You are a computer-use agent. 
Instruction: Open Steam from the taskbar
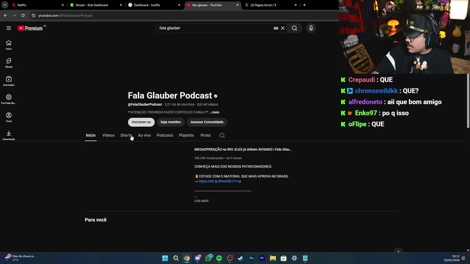coord(241,258)
